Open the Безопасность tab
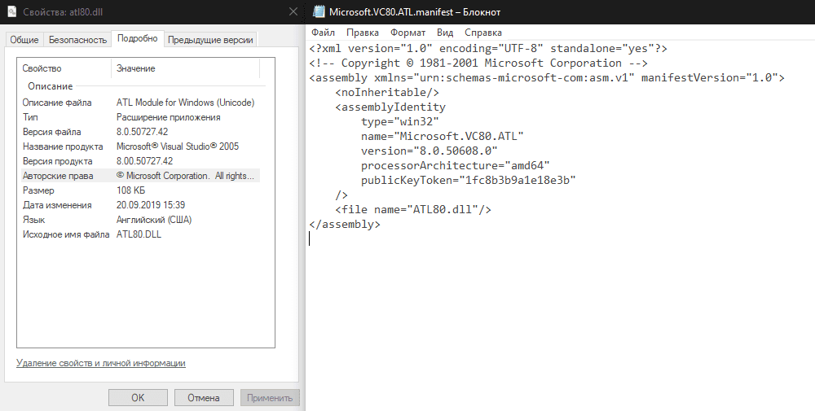This screenshot has width=815, height=411. click(77, 39)
